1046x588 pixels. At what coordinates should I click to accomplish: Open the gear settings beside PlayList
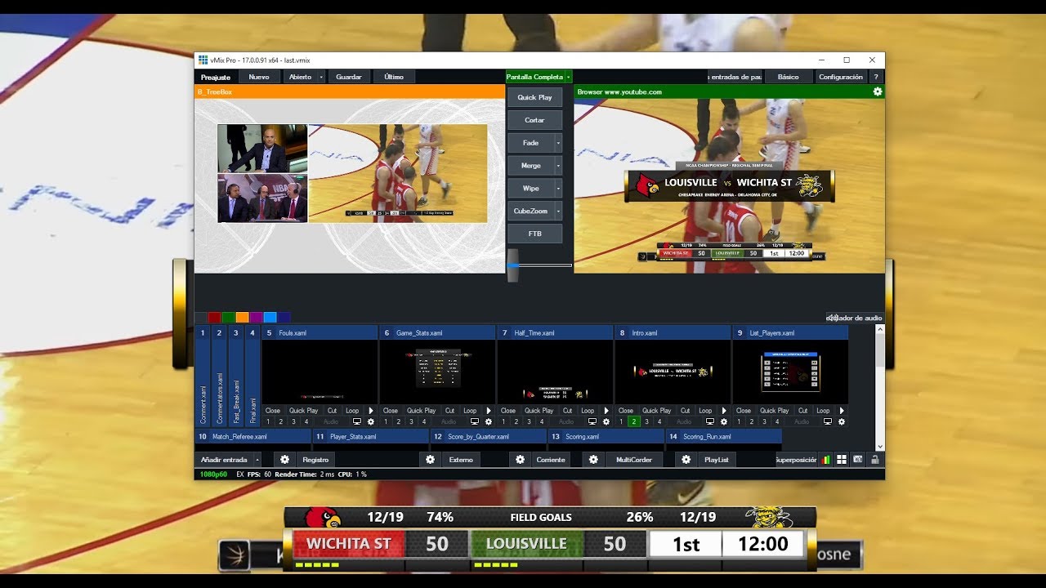click(687, 460)
